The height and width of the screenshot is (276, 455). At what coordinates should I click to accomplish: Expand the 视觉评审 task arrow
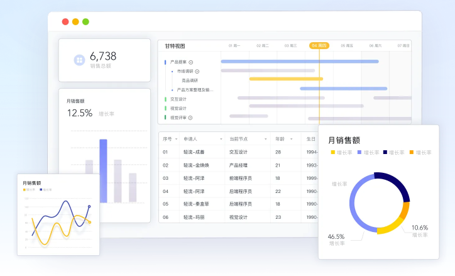[190, 118]
